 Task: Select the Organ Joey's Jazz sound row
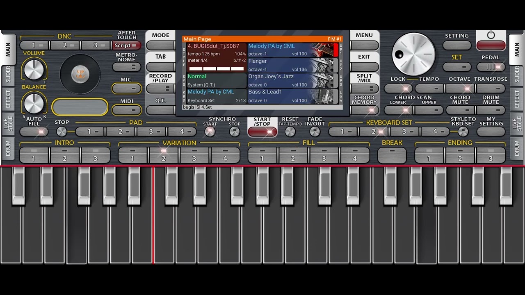click(293, 81)
